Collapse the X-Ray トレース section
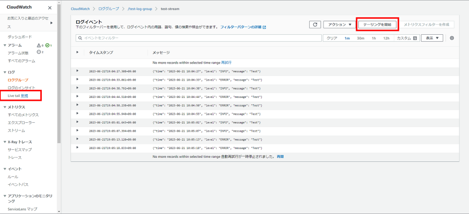This screenshot has height=214, width=469. tap(4, 142)
